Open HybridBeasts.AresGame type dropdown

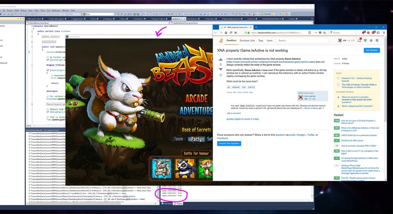click(98, 23)
